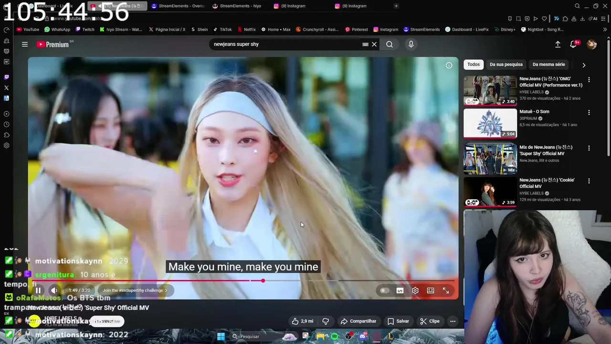Open the Disney+ bookmark
The image size is (611, 344).
point(505,29)
